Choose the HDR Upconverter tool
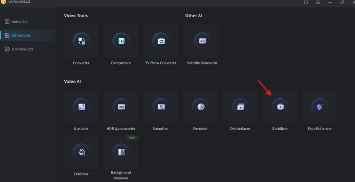This screenshot has height=182, width=355. click(121, 107)
